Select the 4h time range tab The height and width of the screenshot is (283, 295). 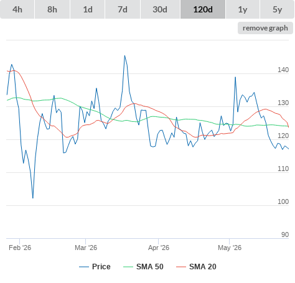(x=17, y=9)
